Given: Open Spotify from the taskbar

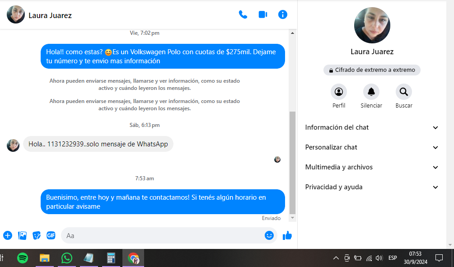Looking at the screenshot, I should [x=23, y=258].
